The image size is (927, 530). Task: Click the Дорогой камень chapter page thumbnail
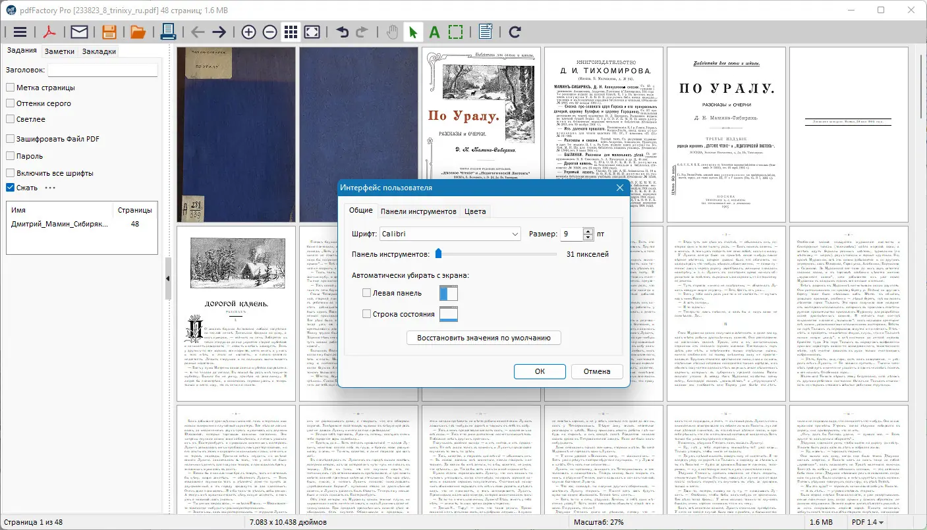[x=235, y=313]
